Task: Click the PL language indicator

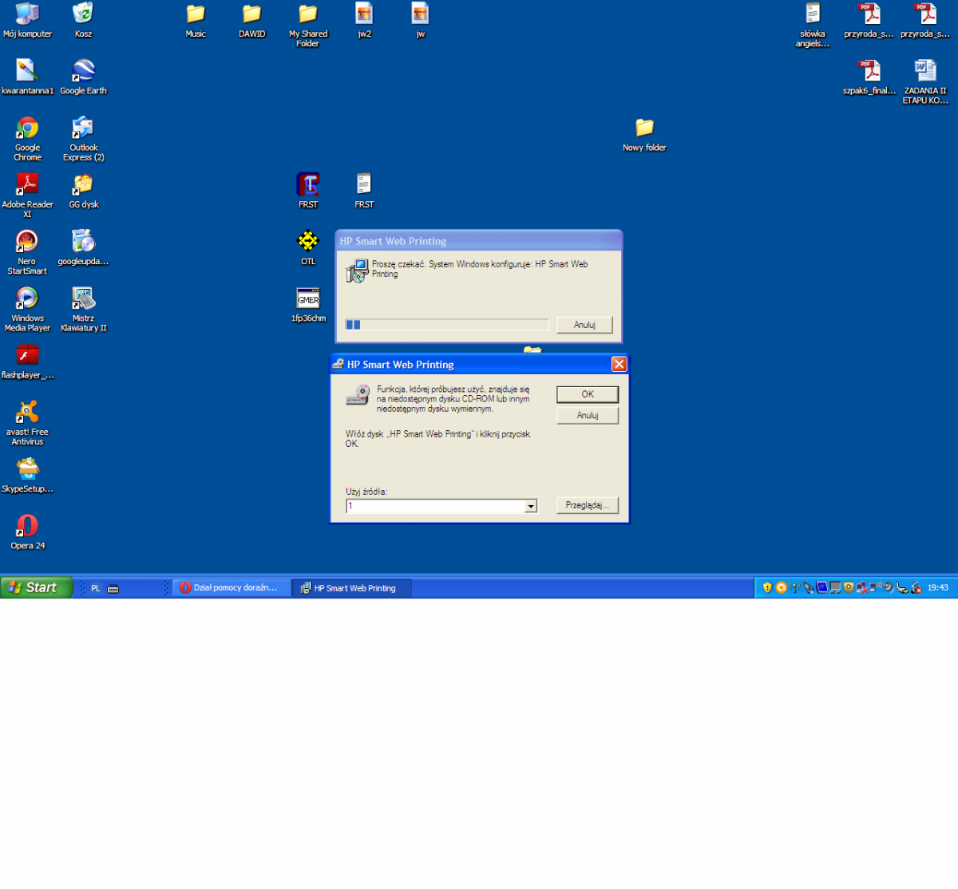Action: click(x=96, y=588)
